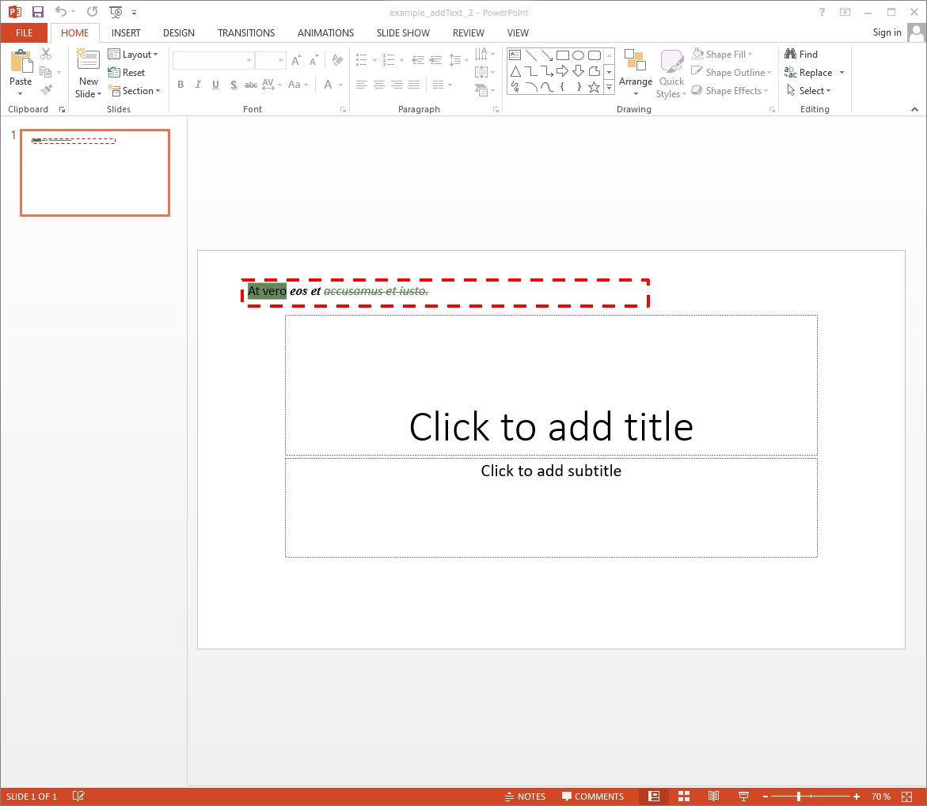Switch to the ANIMATIONS tab

pyautogui.click(x=325, y=33)
